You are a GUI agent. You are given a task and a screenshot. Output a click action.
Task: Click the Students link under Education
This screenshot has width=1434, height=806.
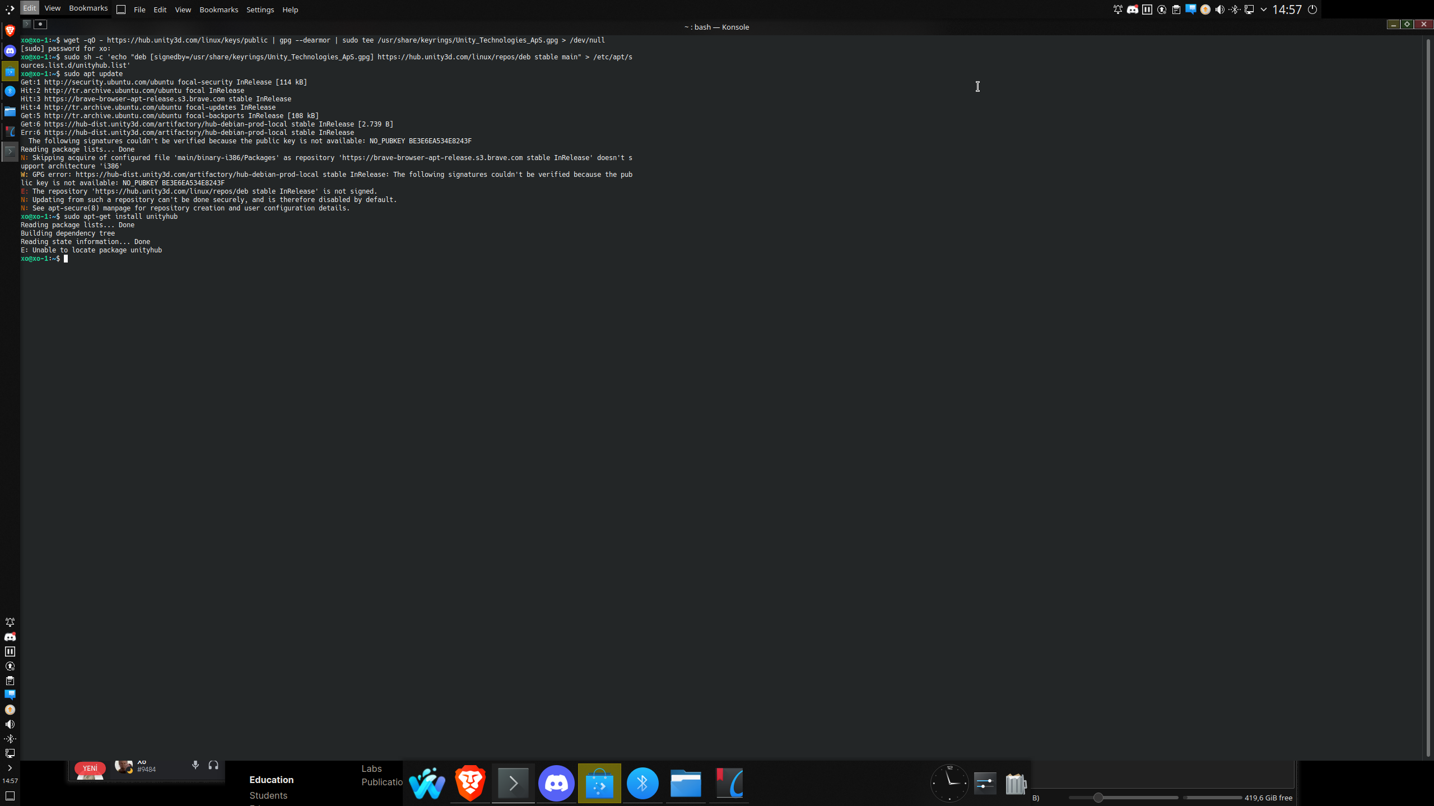[x=268, y=795]
